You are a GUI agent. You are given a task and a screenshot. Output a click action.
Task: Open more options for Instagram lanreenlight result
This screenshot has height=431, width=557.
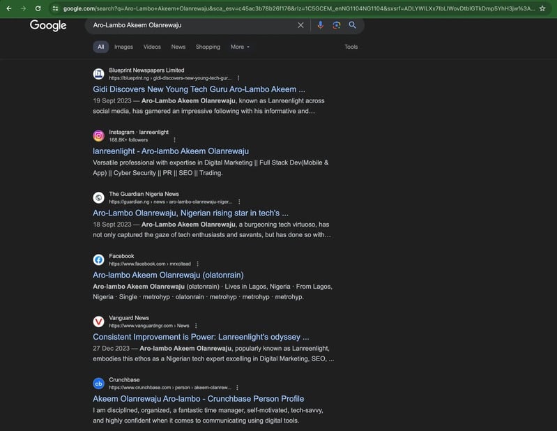(x=174, y=140)
